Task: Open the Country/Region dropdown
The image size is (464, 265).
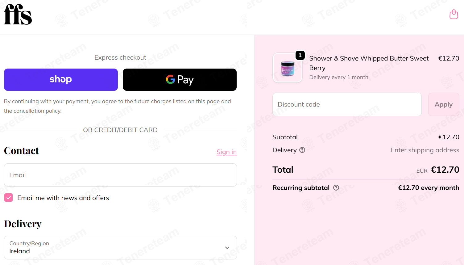Action: 120,248
